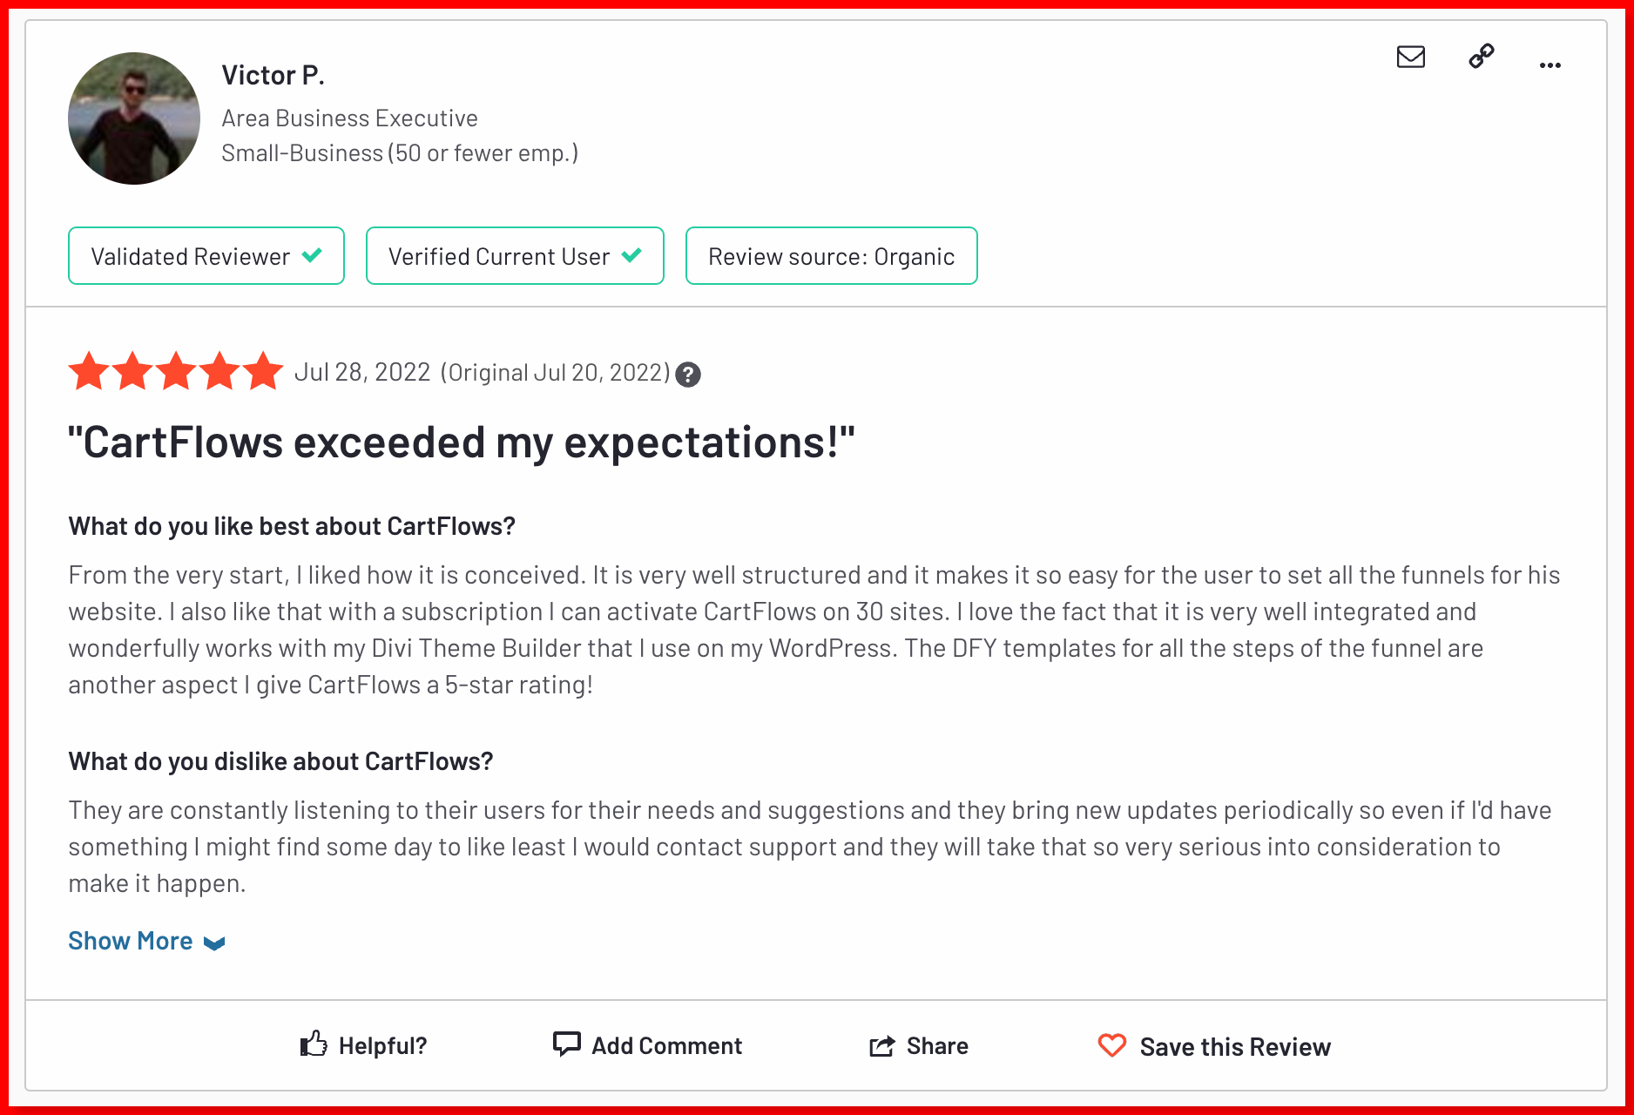Click the speech bubble comment icon
The width and height of the screenshot is (1634, 1115).
click(566, 1044)
